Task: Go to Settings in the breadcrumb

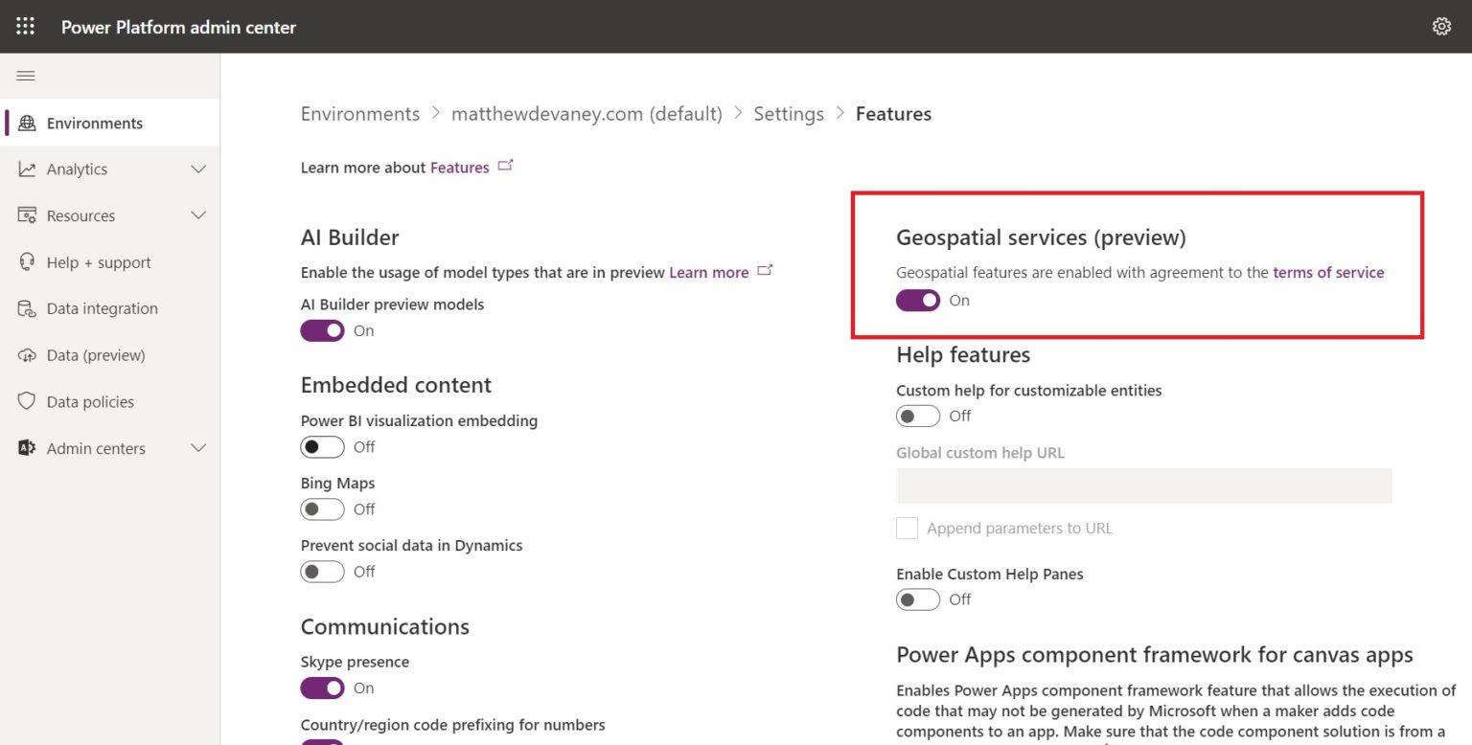Action: 789,113
